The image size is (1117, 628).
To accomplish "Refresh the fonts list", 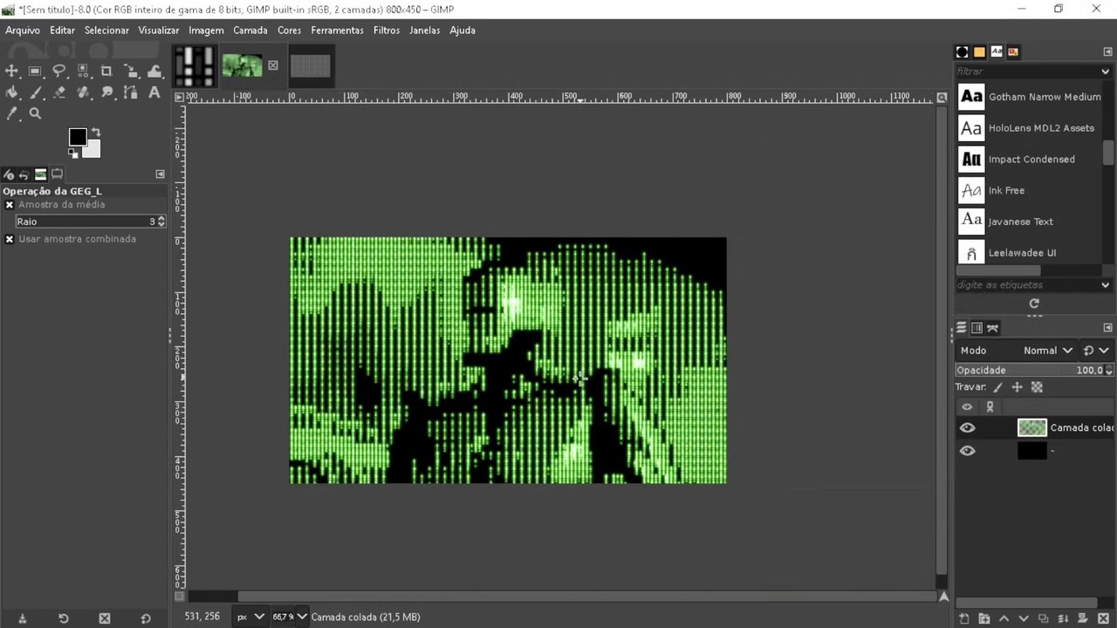I will click(x=1034, y=304).
